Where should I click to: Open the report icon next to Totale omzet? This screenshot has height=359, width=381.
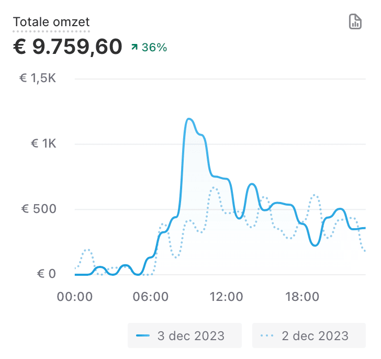point(355,22)
